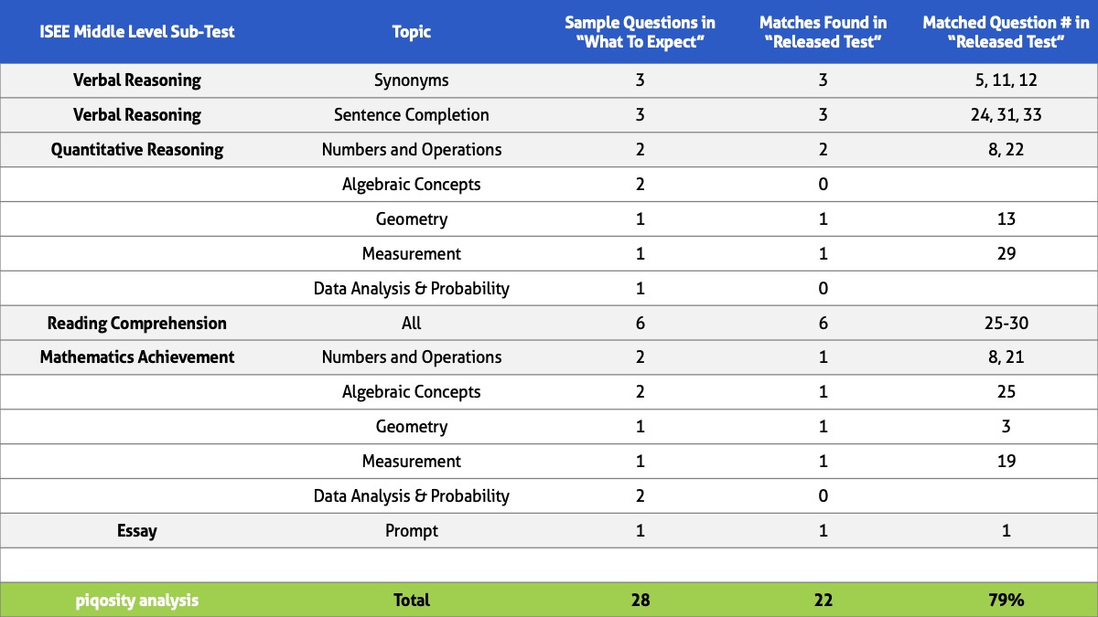Click the ISEE Middle Level Sub-Test header

coord(137,32)
